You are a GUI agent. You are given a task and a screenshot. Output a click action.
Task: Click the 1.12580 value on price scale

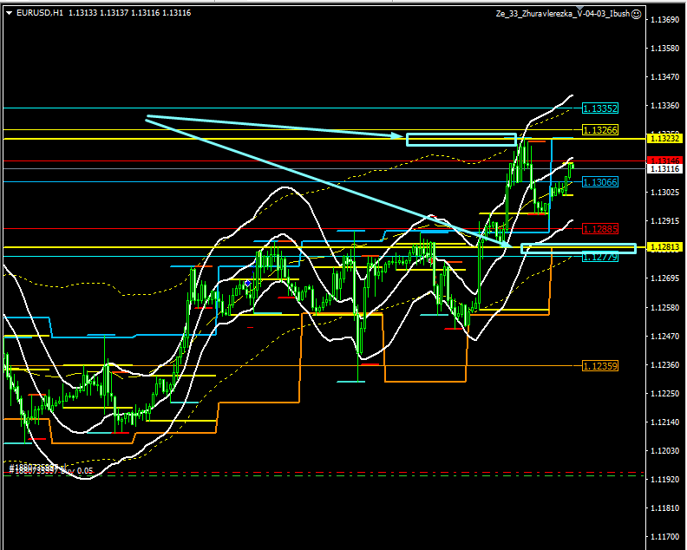(x=664, y=307)
